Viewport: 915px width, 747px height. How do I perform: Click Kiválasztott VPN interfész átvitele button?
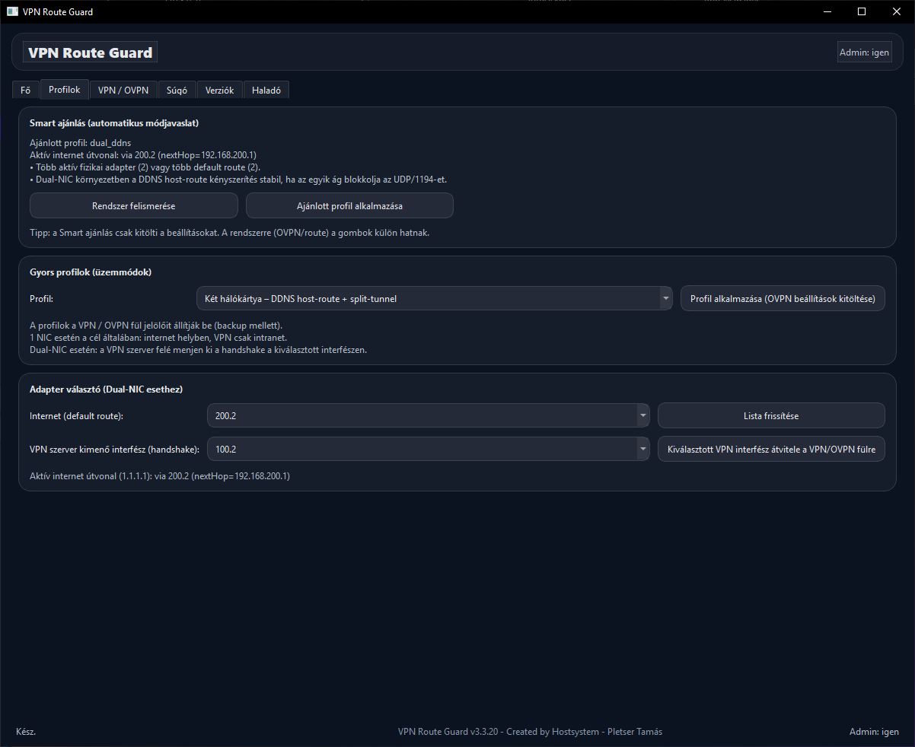771,449
